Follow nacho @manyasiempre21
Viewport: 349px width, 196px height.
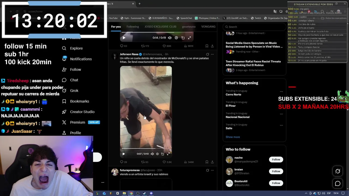pos(276,160)
